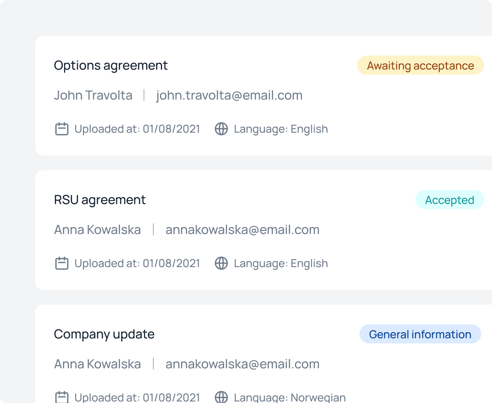This screenshot has height=403, width=492.
Task: Click the globe icon in RSU agreement card
Action: tap(221, 264)
